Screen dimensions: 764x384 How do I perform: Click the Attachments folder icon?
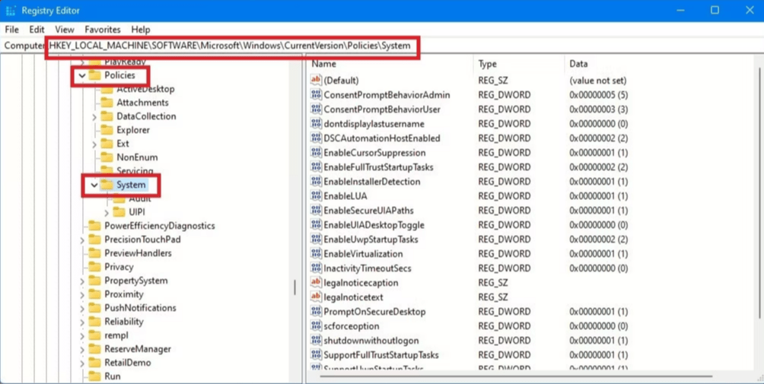(x=107, y=103)
